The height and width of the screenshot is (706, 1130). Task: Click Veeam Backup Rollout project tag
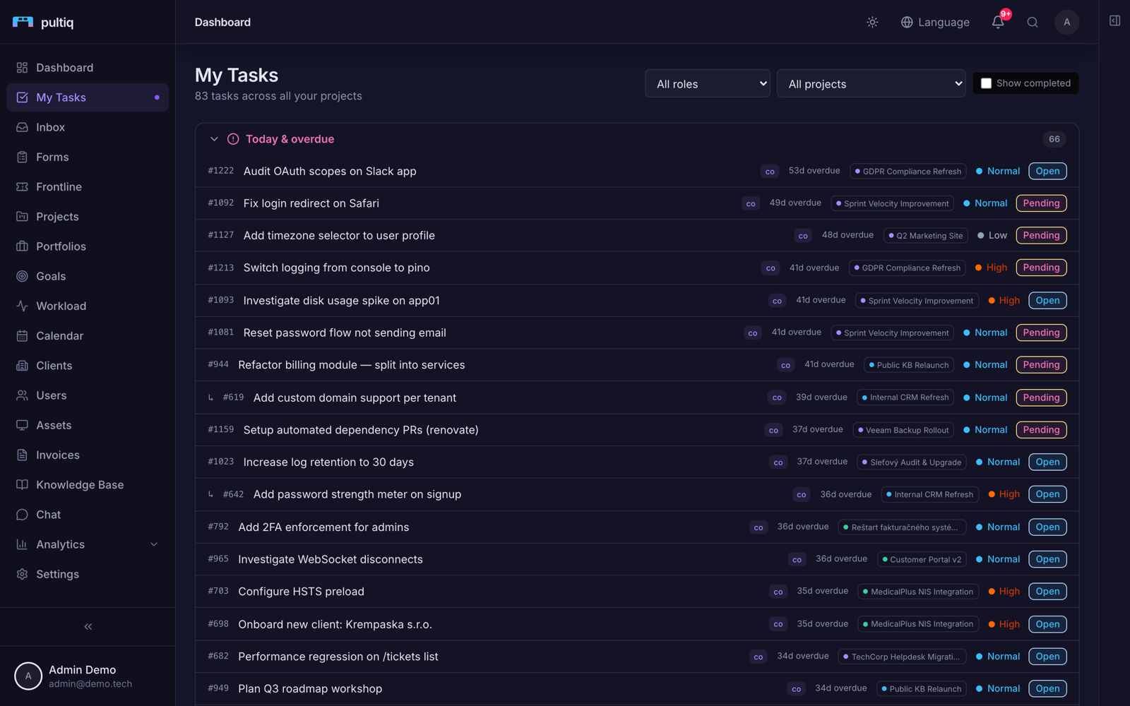903,430
